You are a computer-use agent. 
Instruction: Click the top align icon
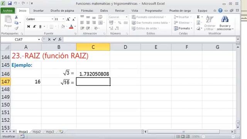tap(82, 17)
